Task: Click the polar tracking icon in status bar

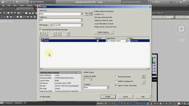Action: point(119,103)
